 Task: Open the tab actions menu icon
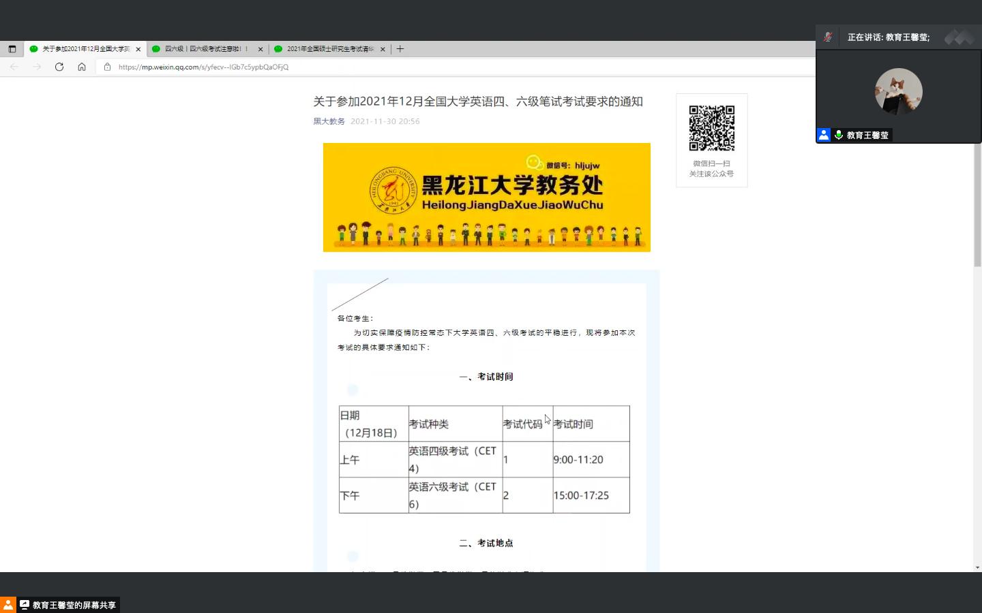point(12,49)
